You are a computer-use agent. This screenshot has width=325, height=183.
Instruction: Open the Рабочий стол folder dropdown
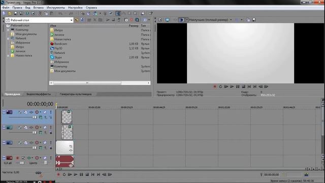[71, 20]
